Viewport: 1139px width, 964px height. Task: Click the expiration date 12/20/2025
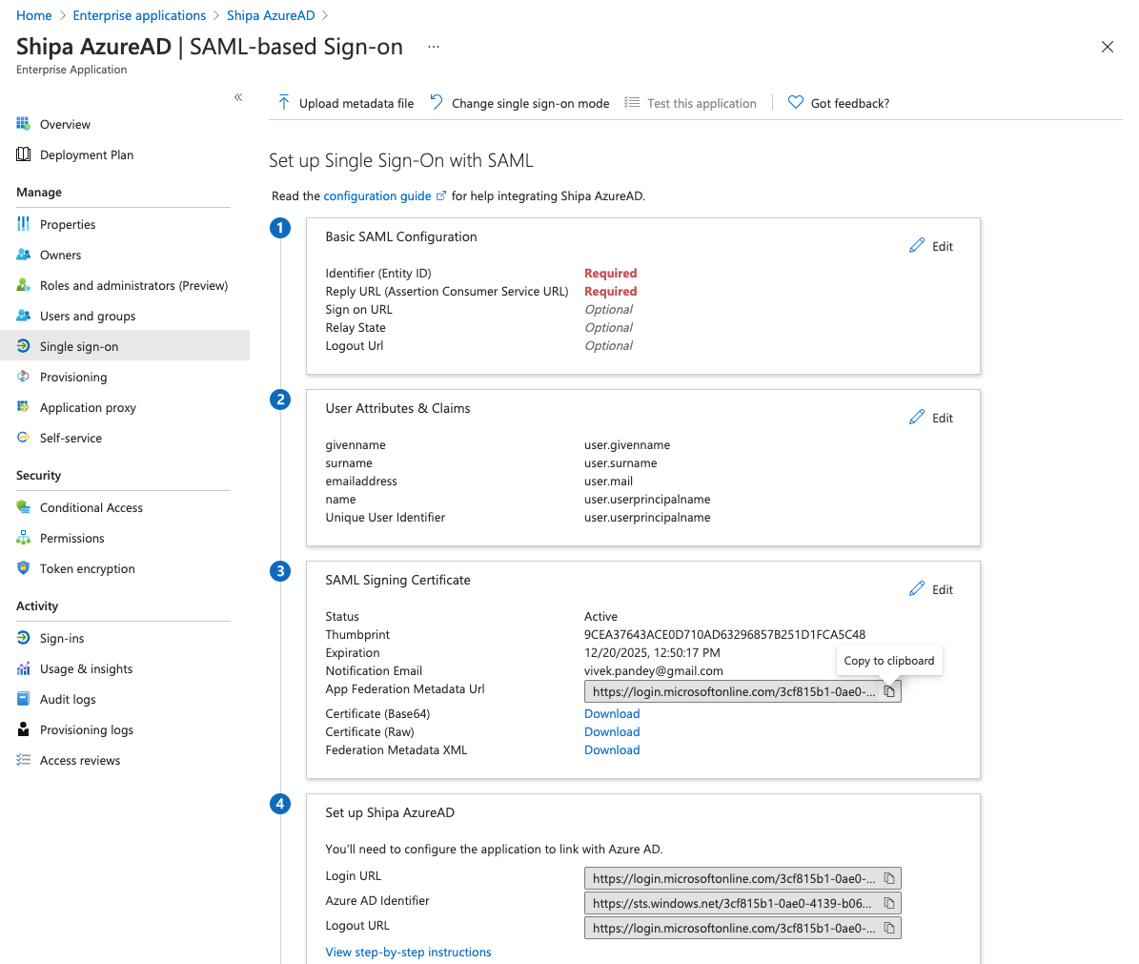(652, 652)
